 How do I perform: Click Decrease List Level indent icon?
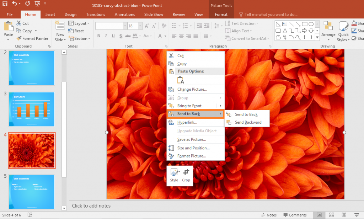tap(199, 26)
